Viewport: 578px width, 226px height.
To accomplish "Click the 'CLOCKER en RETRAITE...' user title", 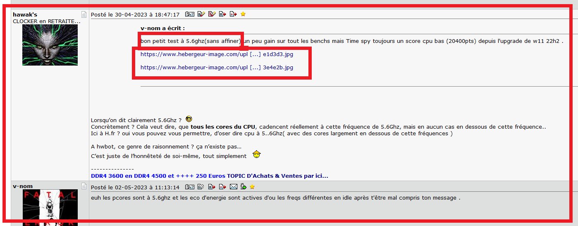I will click(46, 21).
